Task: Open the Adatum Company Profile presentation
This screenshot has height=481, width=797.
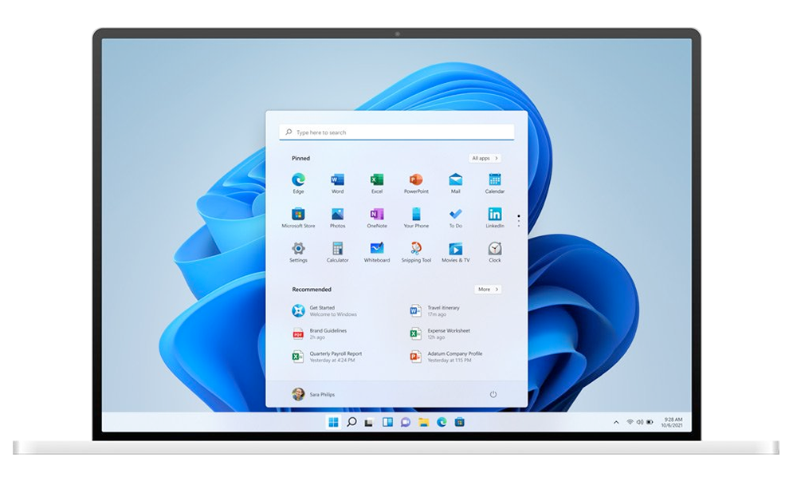Action: click(x=446, y=357)
